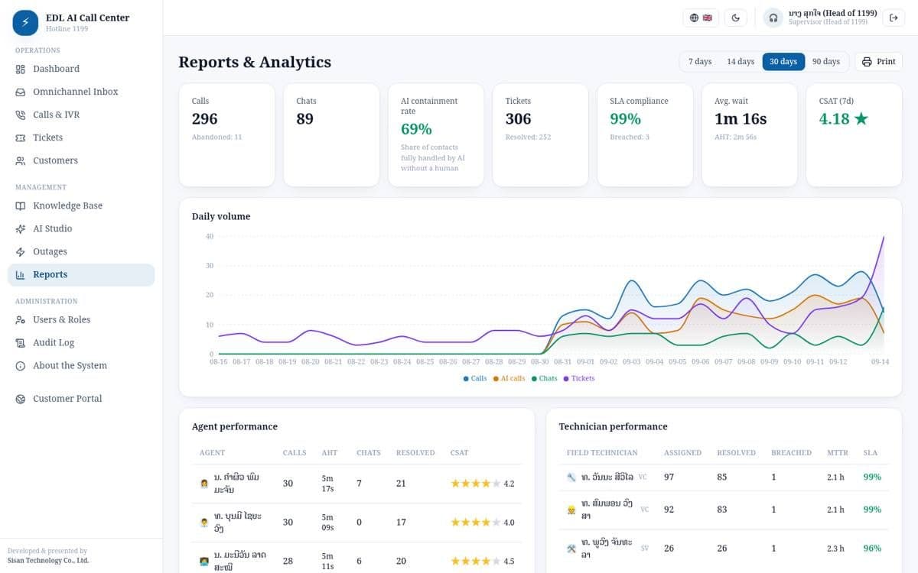The width and height of the screenshot is (918, 573).
Task: Click the headset avatar icon
Action: coord(773,18)
